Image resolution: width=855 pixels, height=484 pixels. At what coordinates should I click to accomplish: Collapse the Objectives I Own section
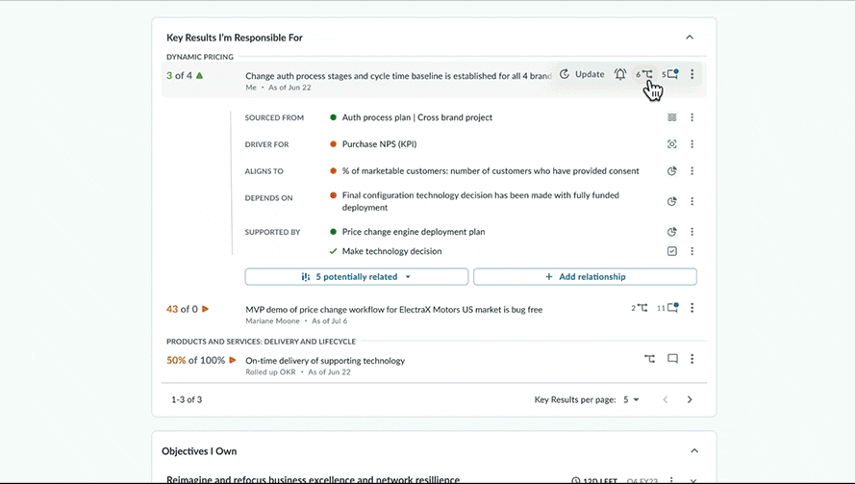point(694,450)
